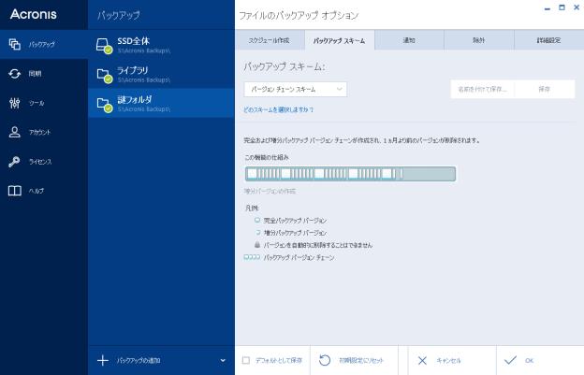Open the ライセンス key icon
Screen dimensions: 584x375
(15, 162)
